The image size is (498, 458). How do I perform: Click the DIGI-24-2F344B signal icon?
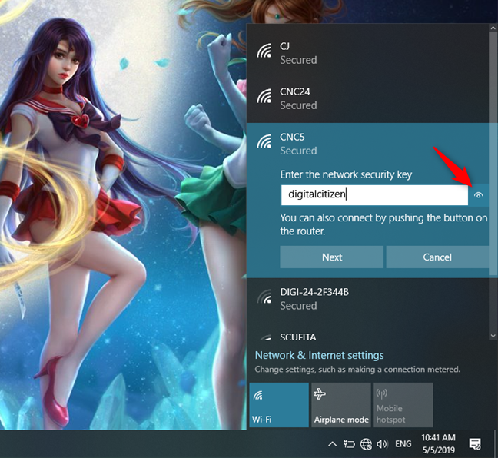[x=264, y=297]
